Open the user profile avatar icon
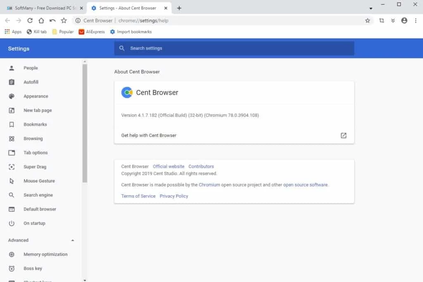This screenshot has height=282, width=423. point(404,21)
